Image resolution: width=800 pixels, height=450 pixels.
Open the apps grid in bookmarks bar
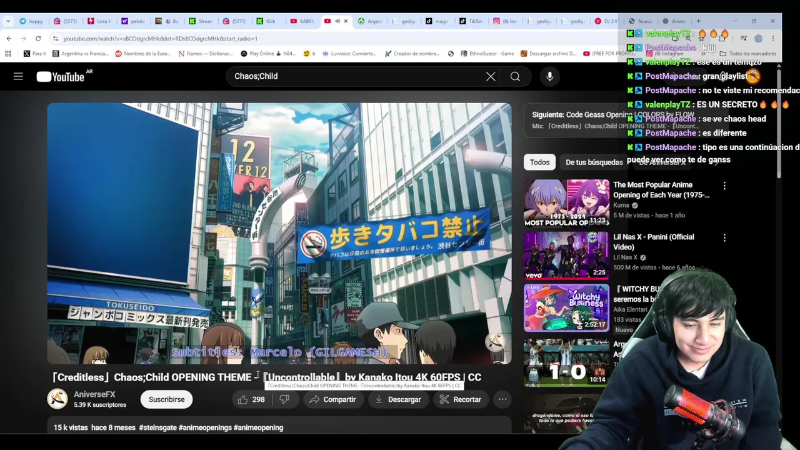[x=9, y=54]
